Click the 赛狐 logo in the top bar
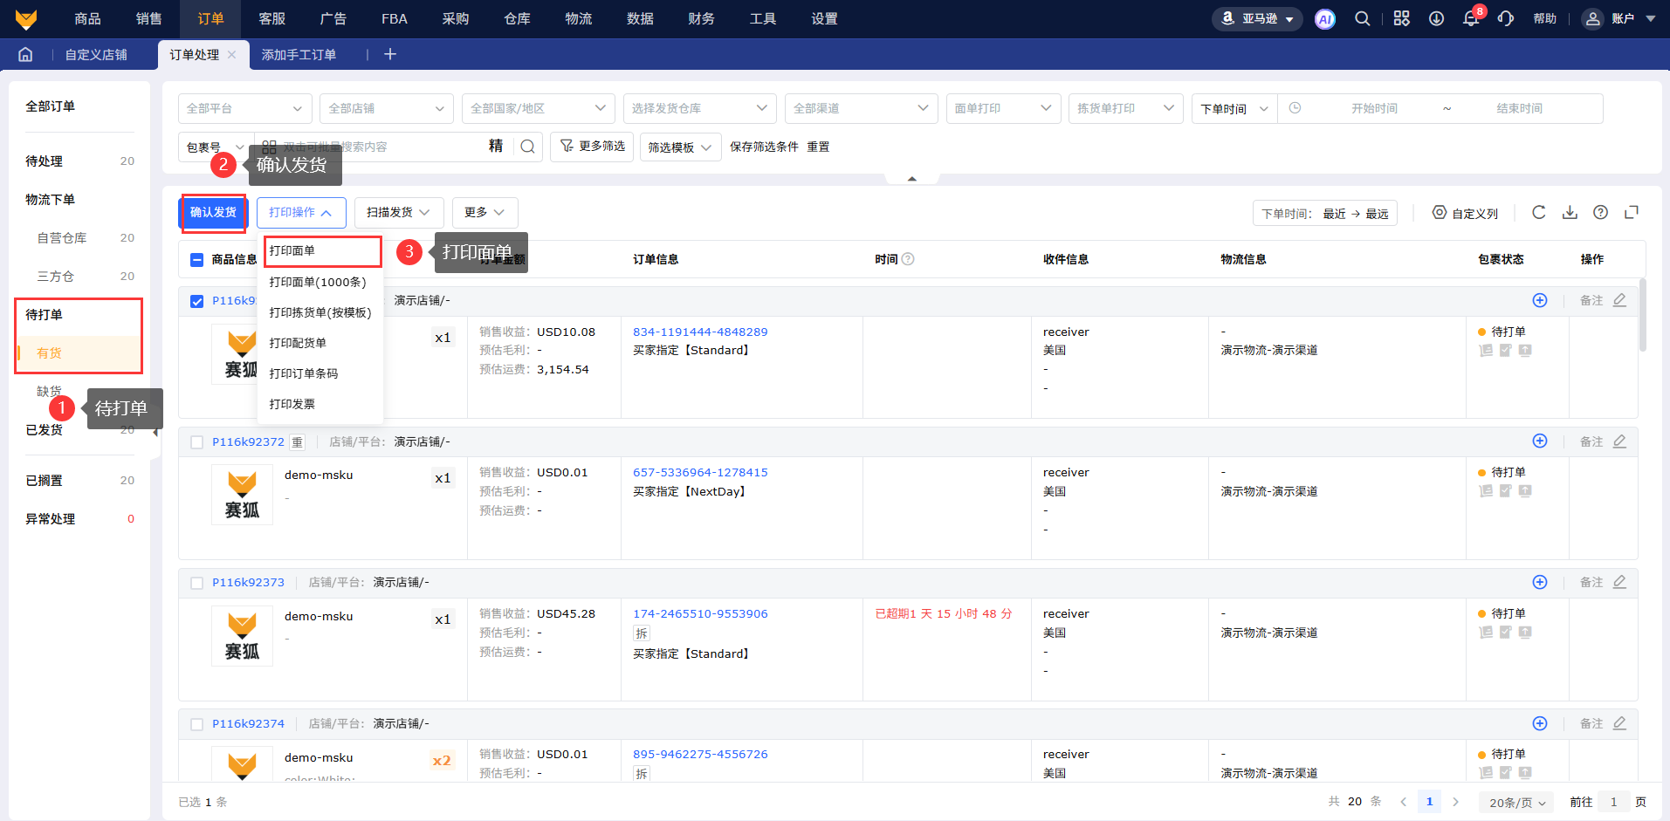The height and width of the screenshot is (821, 1670). tap(26, 19)
